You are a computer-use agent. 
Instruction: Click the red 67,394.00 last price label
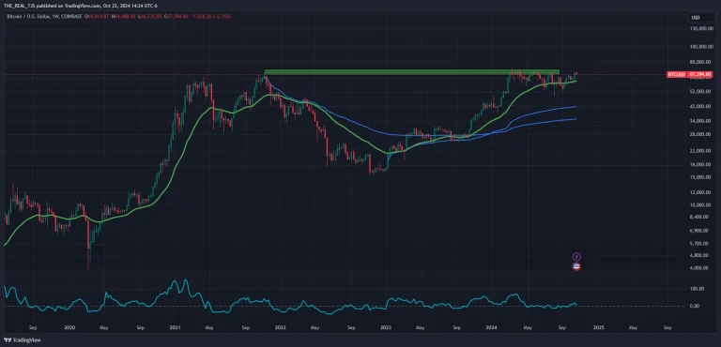pos(700,74)
